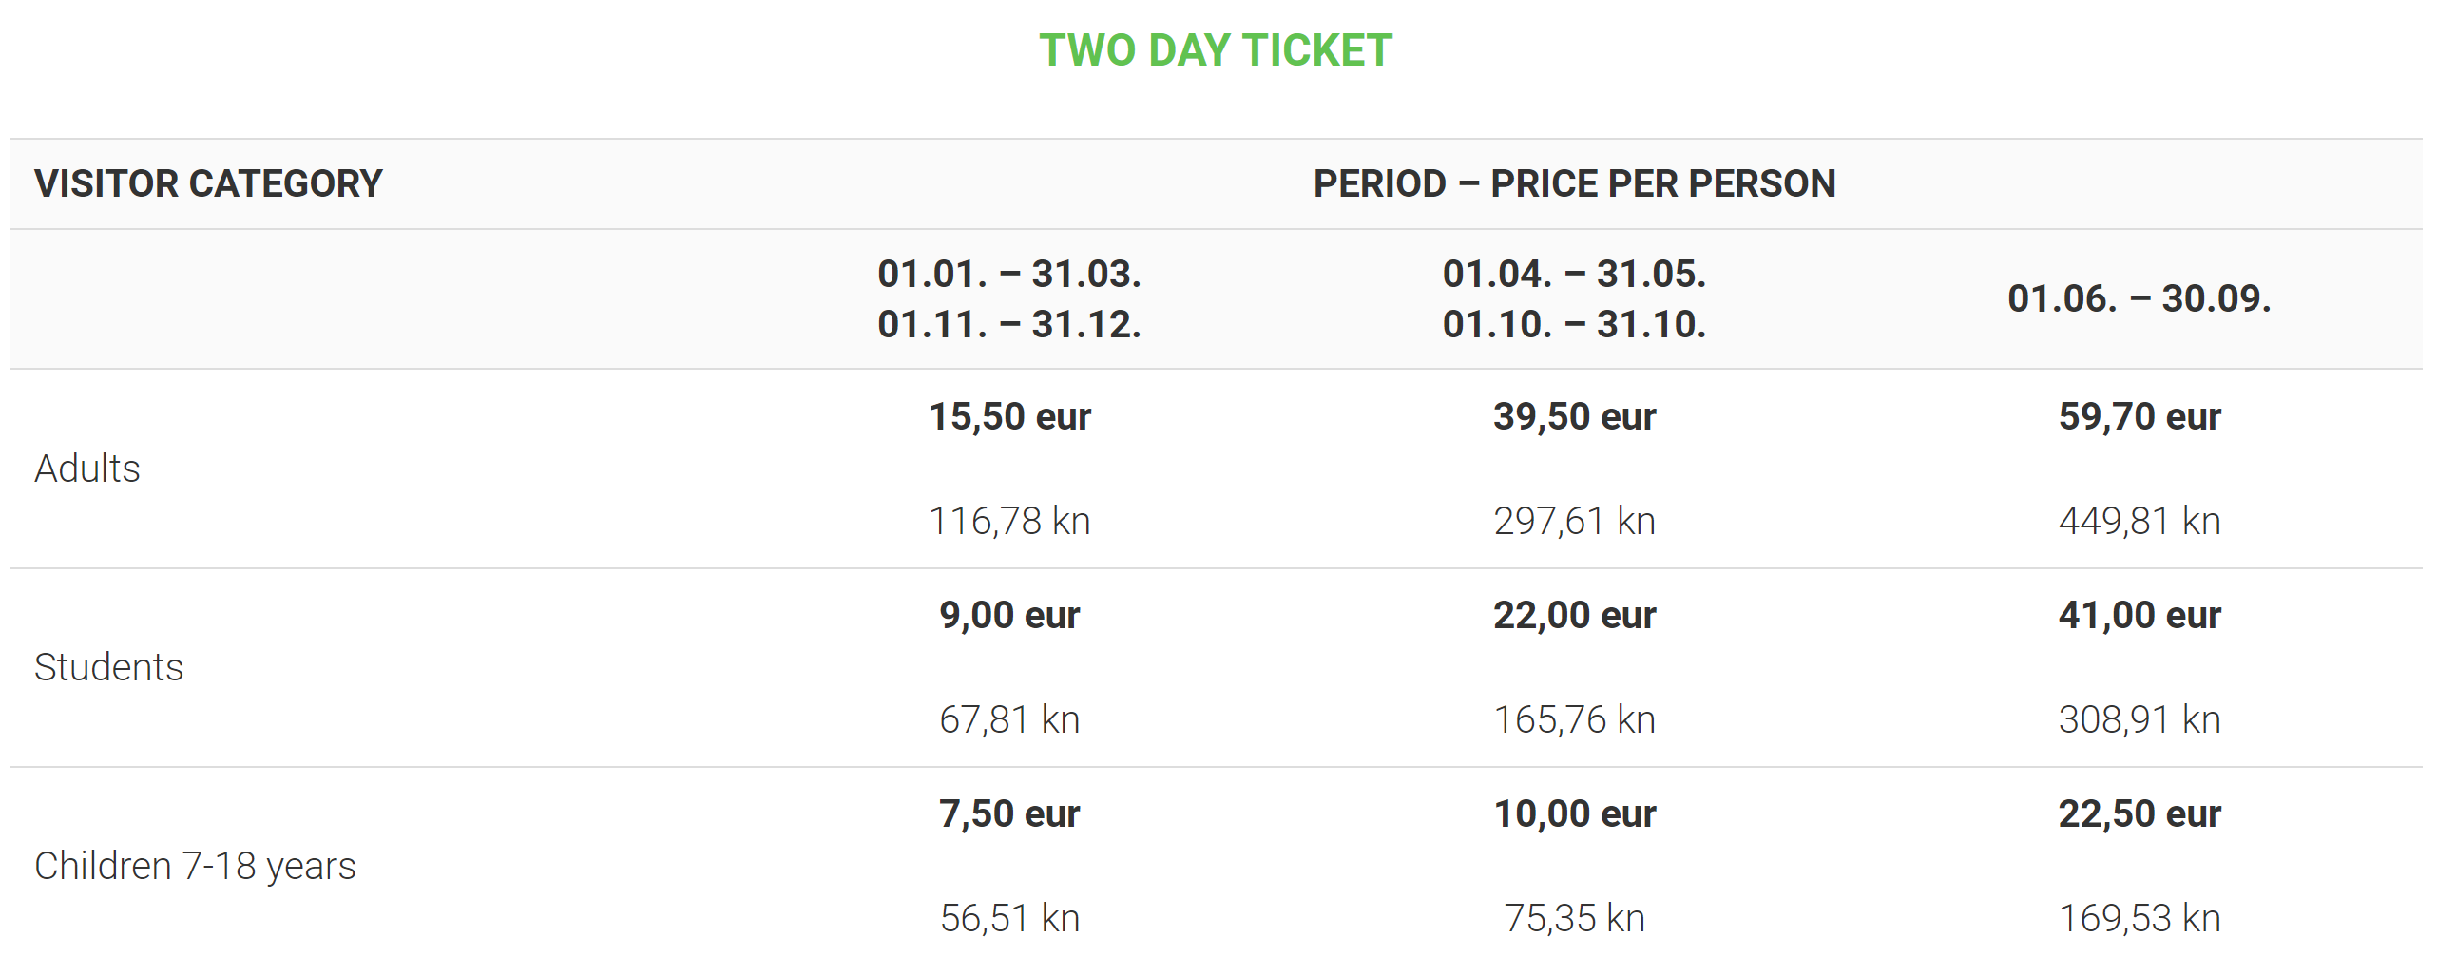Viewport: 2437px width, 976px height.
Task: Click the 01.04. – 31.05. period header
Action: coord(1573,275)
